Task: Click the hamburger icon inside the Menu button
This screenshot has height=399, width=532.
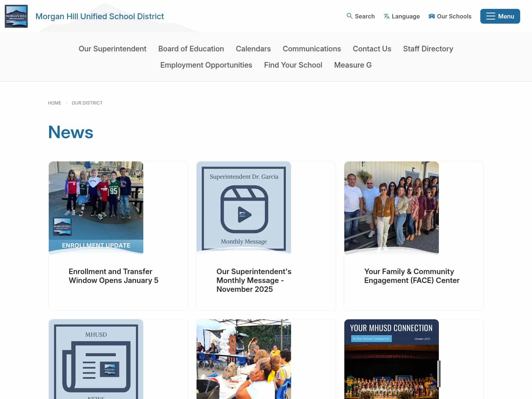Action: 490,16
